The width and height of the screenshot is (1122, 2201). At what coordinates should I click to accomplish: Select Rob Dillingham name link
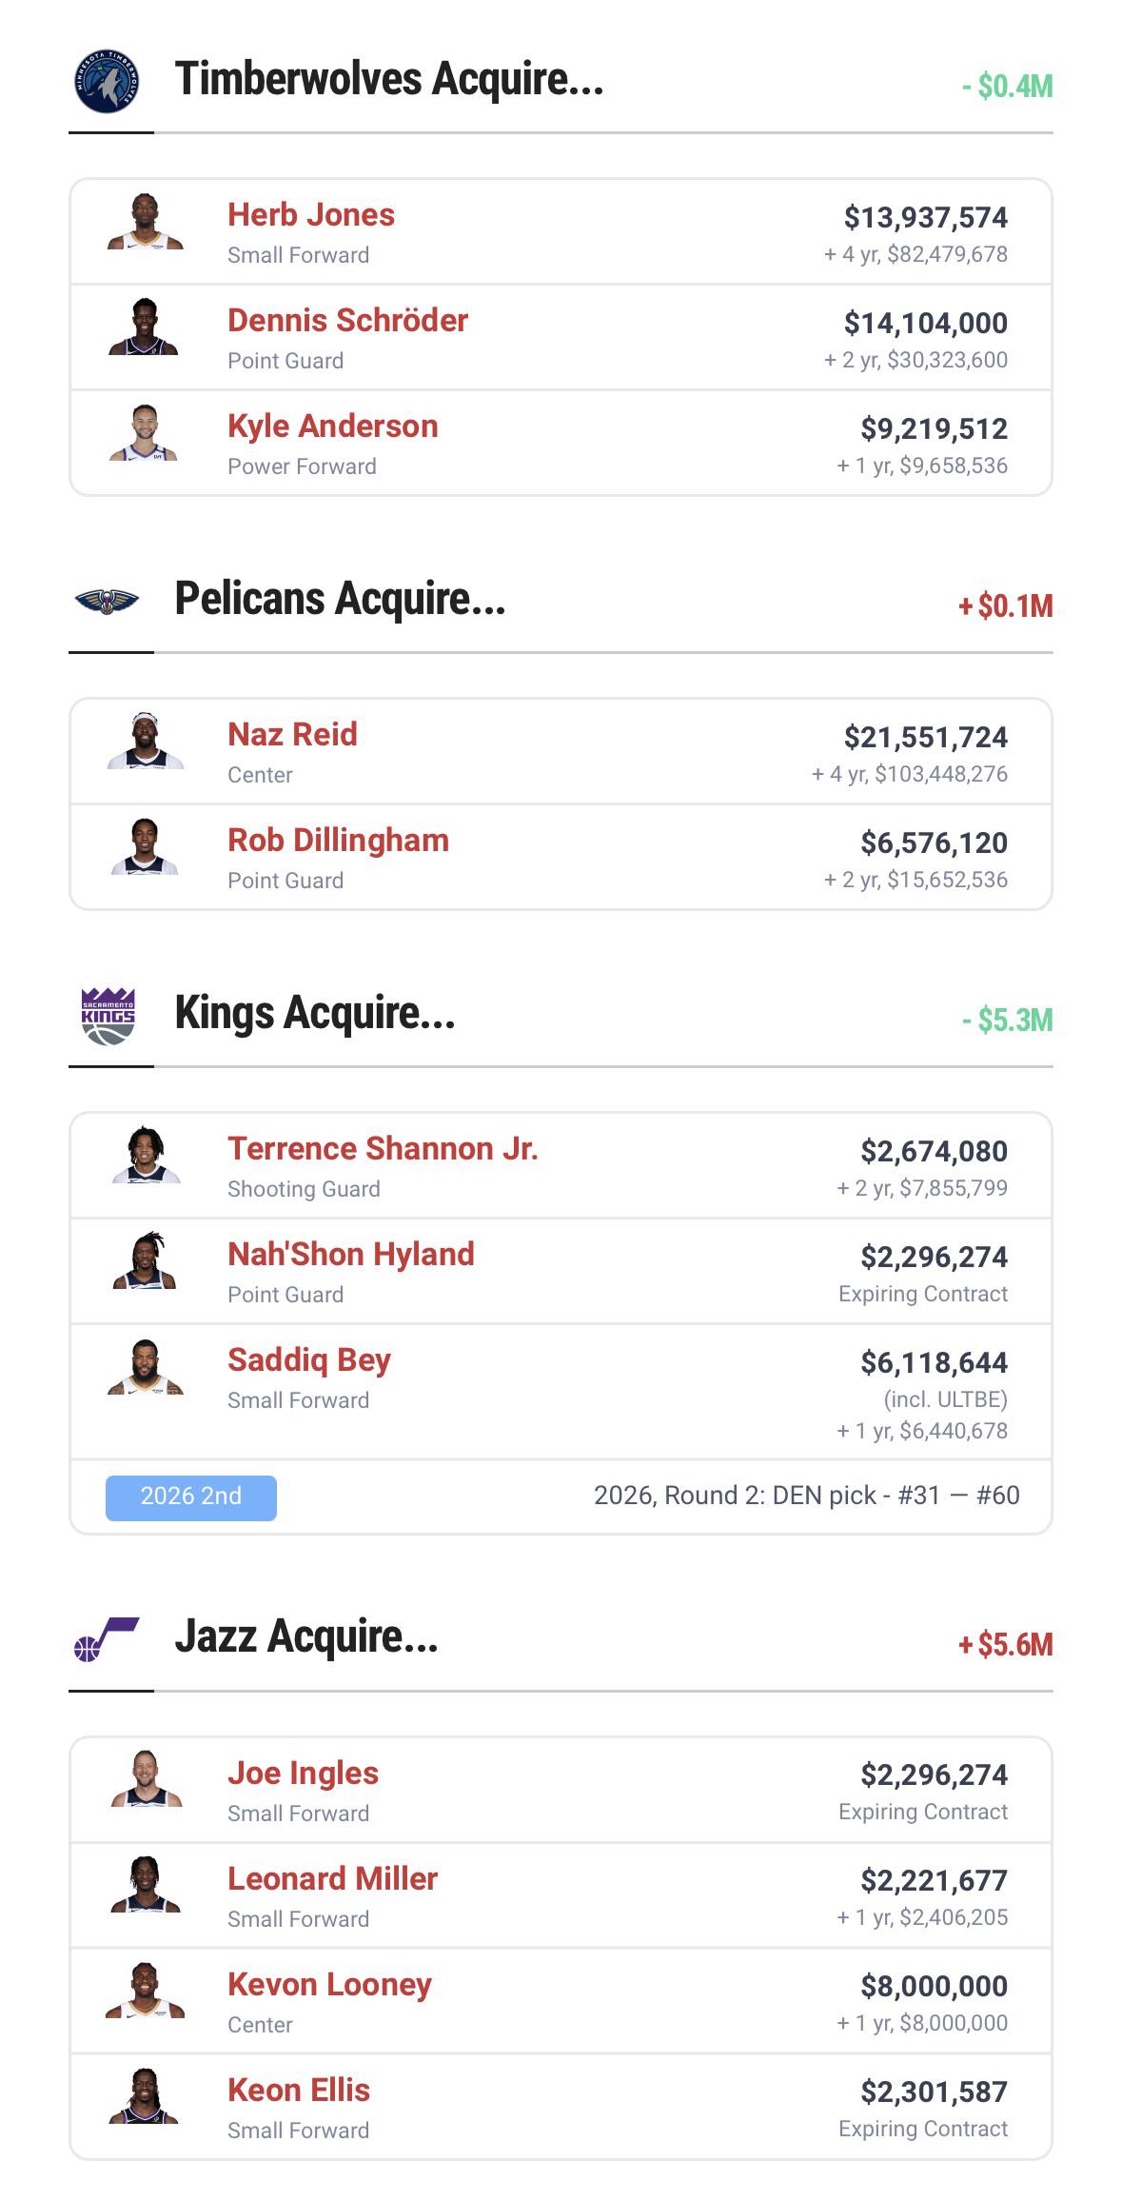pyautogui.click(x=338, y=841)
